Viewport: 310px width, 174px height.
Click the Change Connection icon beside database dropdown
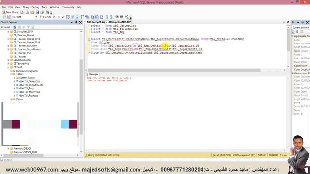click(9, 17)
